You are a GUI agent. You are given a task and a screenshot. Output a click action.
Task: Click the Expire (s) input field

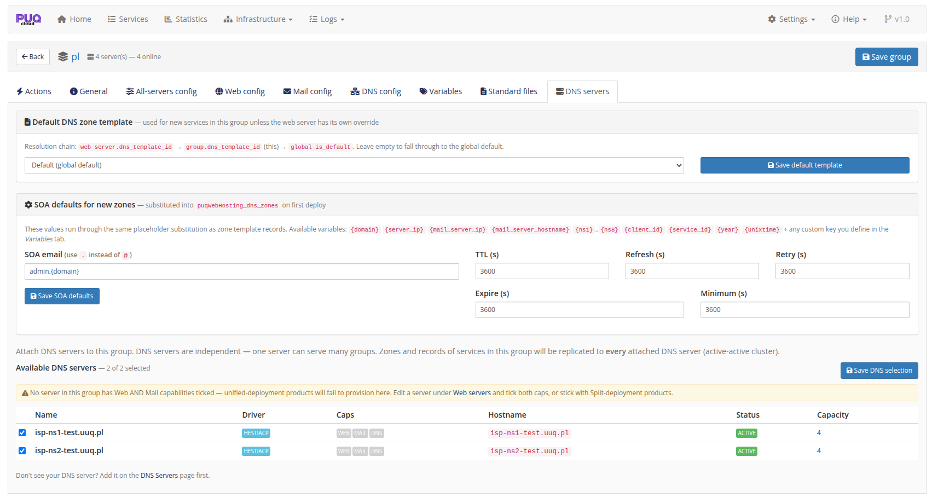[580, 310]
